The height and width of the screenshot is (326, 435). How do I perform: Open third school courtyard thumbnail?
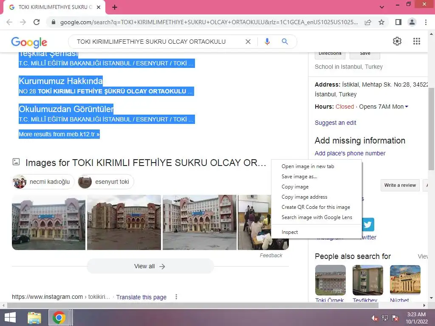(200, 222)
